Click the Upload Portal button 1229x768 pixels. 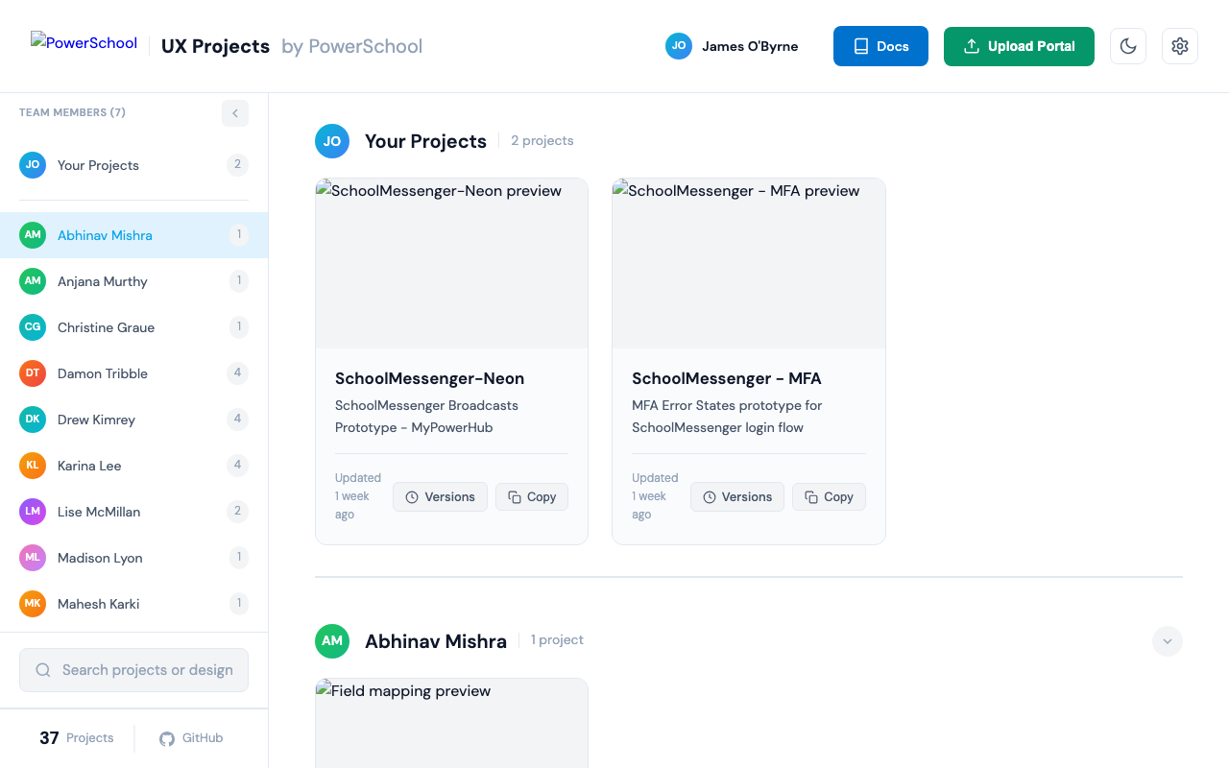pos(1018,45)
